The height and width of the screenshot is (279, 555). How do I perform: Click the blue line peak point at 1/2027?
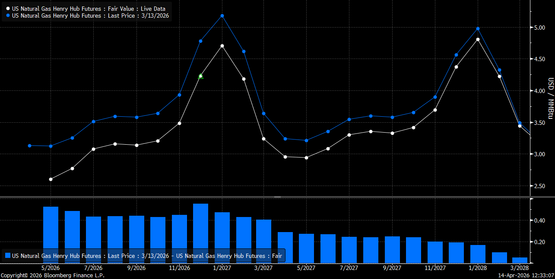click(222, 15)
